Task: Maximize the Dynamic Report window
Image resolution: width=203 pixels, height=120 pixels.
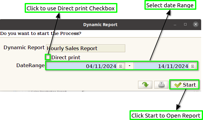Action: point(185,24)
